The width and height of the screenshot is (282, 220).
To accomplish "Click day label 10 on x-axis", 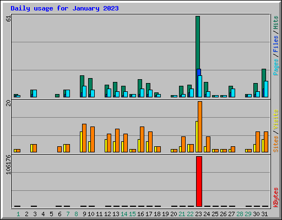I will click(x=91, y=214).
